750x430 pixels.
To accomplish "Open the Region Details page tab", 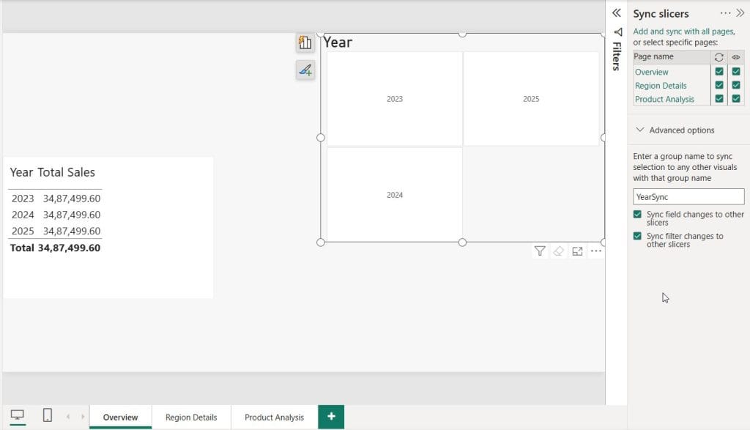I will click(x=191, y=417).
